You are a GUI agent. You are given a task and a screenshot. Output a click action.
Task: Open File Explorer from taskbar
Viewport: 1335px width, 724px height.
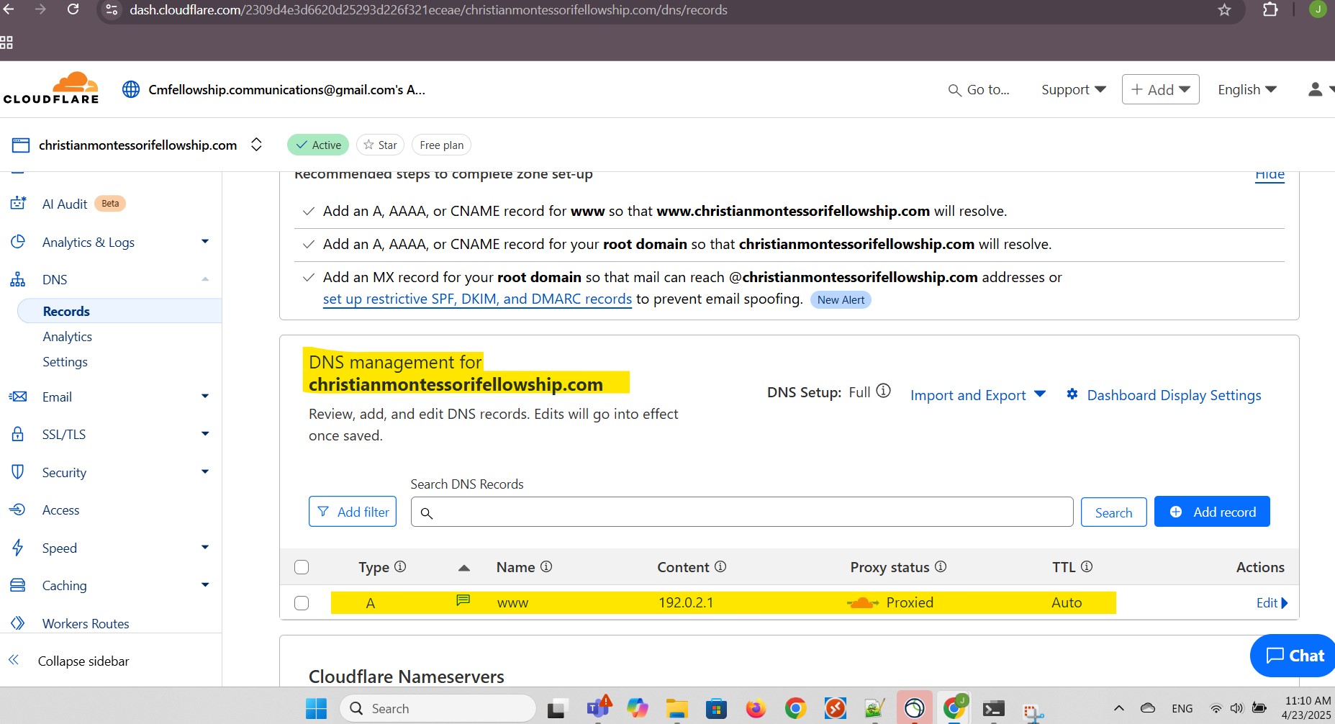click(676, 709)
